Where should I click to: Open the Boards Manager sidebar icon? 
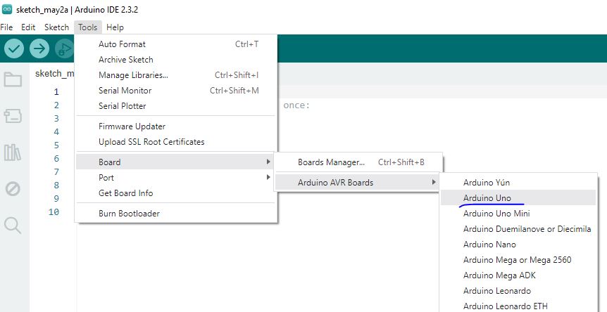point(13,116)
